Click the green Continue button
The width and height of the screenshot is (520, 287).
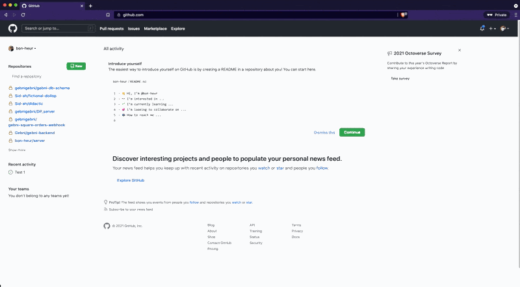point(352,132)
